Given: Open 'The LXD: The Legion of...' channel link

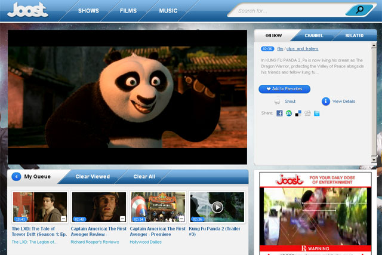Looking at the screenshot, I should tap(35, 242).
